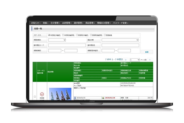Open the chip resistor product image thumbnail

tap(60, 94)
